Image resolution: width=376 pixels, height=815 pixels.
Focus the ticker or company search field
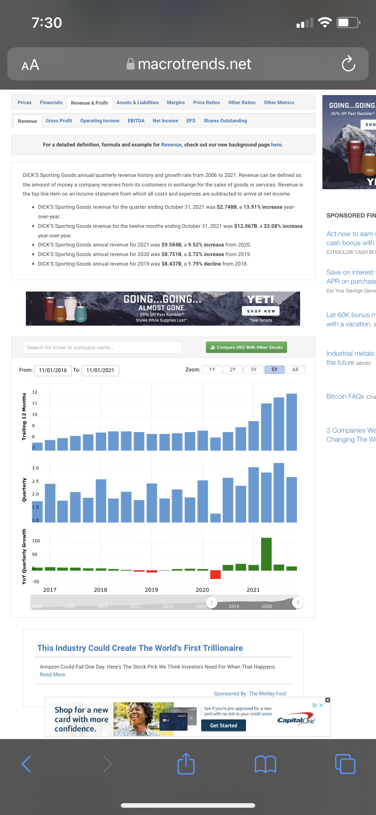102,347
